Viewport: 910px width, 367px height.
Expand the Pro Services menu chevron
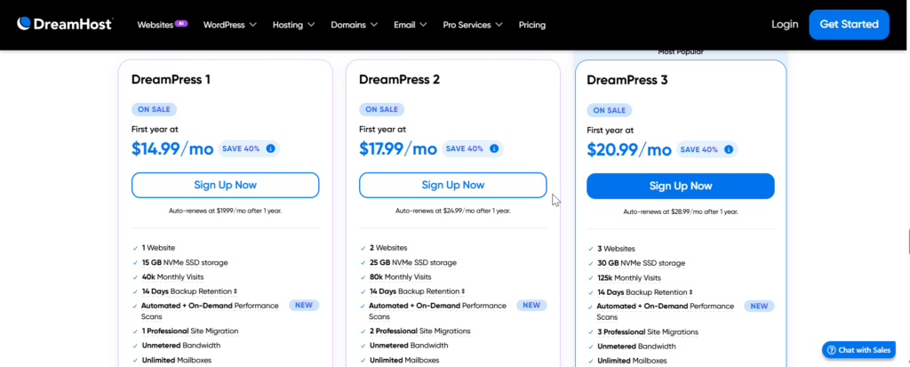point(499,25)
